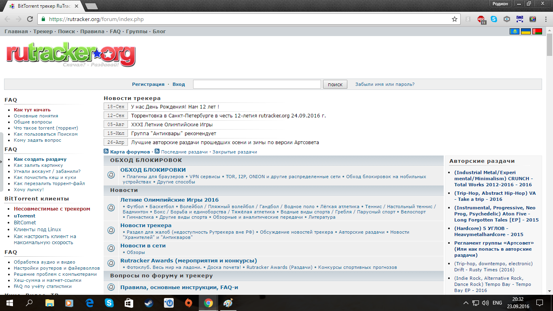Click the colorful stars extension icon

coord(533,19)
